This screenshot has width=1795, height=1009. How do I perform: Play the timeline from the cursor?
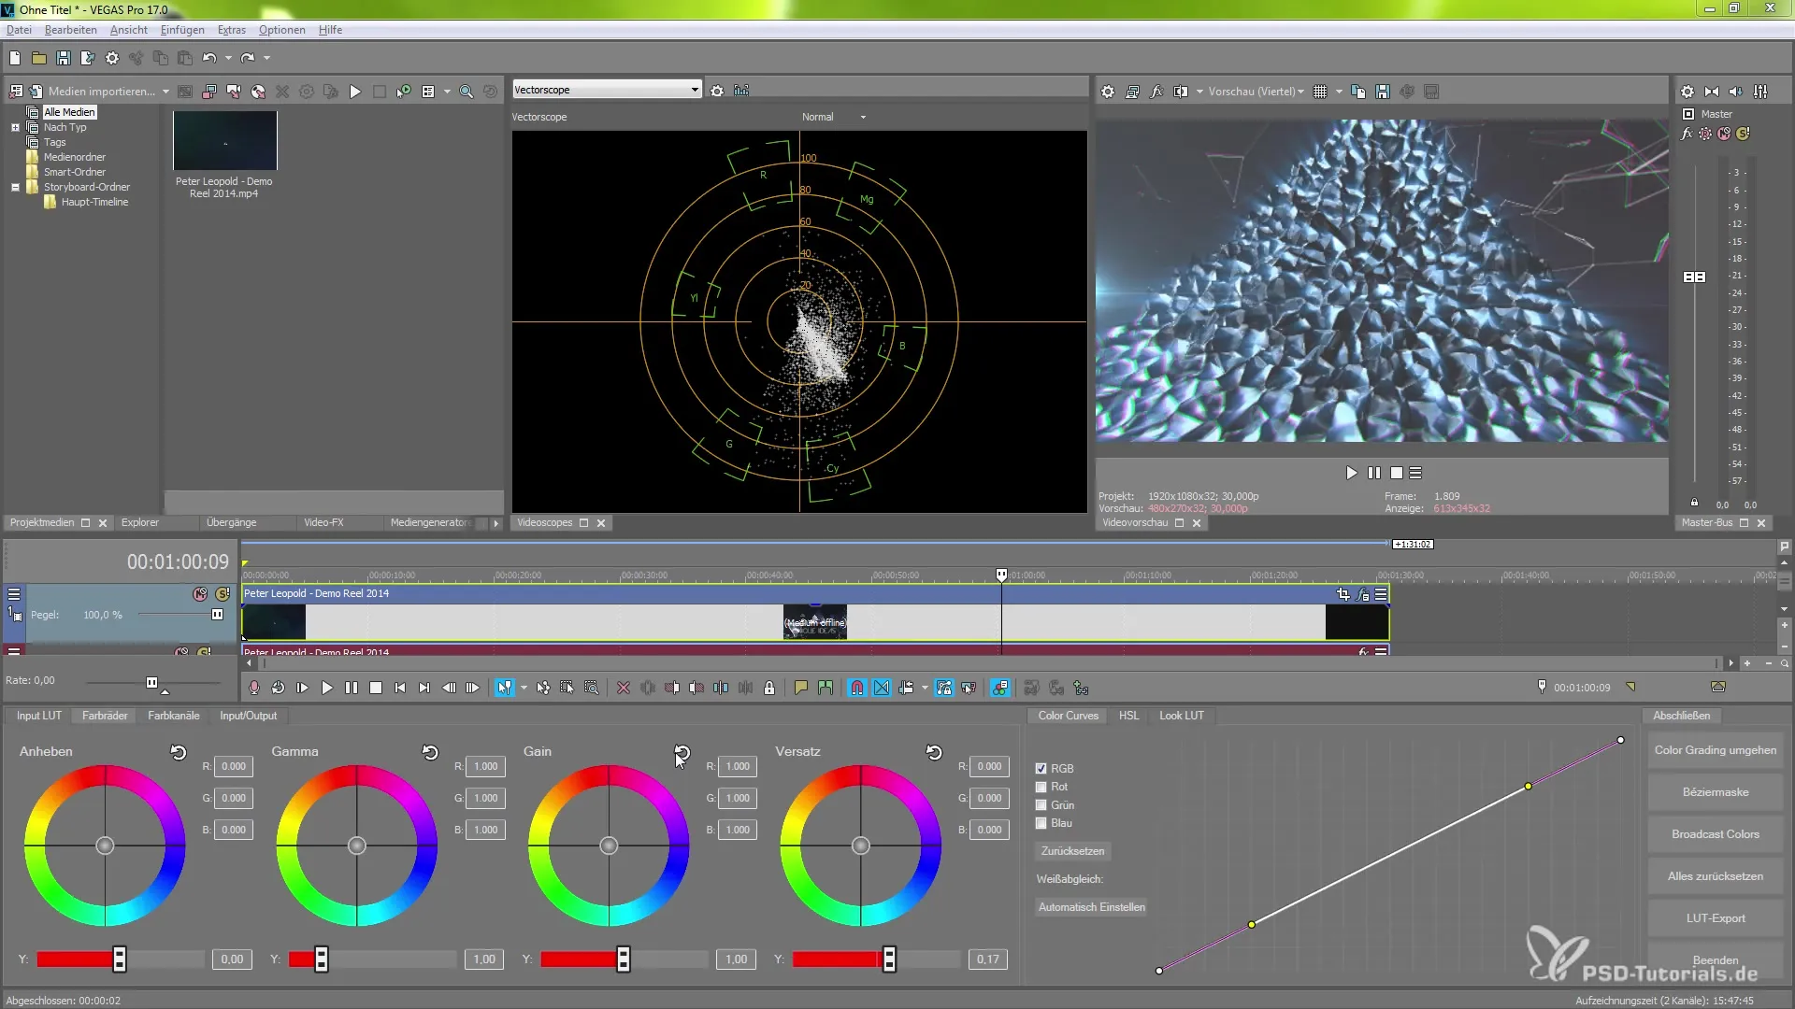pyautogui.click(x=327, y=688)
